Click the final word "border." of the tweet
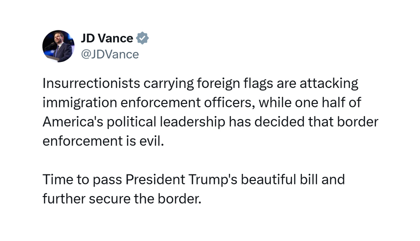 [179, 198]
